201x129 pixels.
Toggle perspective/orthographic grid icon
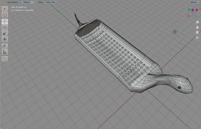point(197,38)
